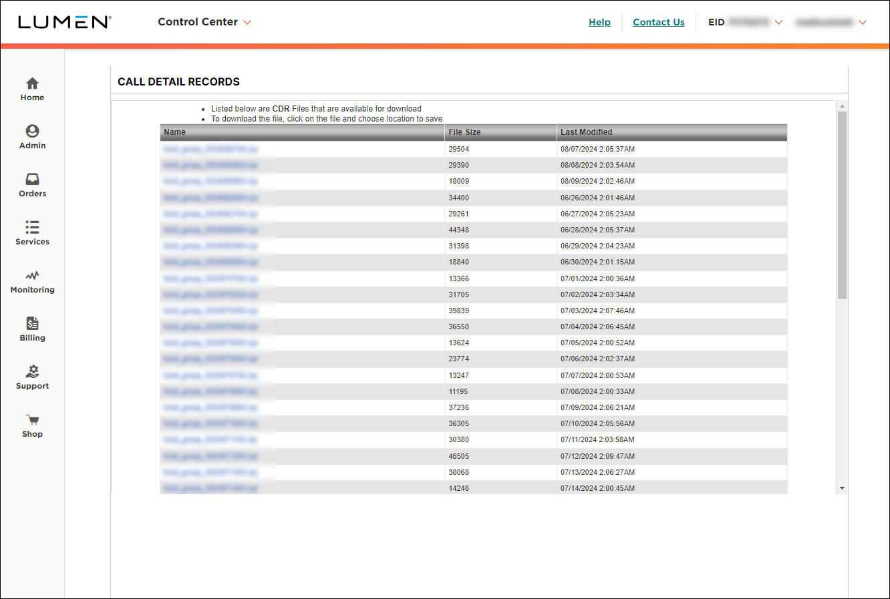Click the scrollbar up arrow
This screenshot has width=890, height=599.
(842, 107)
